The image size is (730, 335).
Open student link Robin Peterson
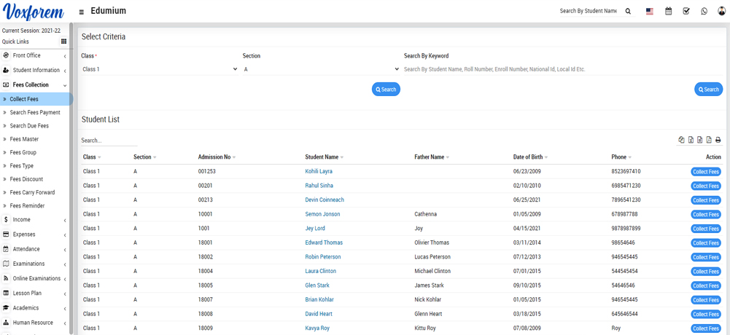point(322,257)
